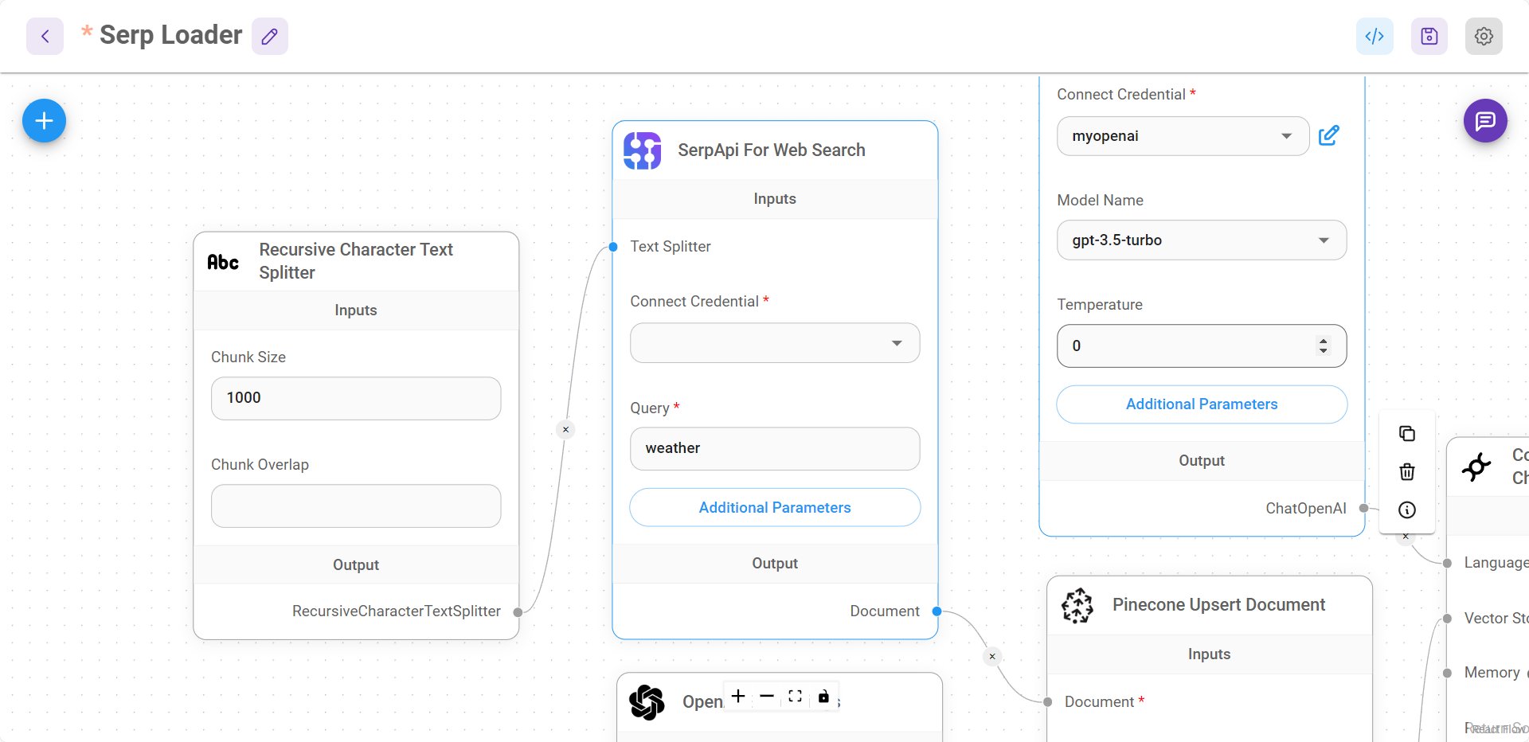1529x742 pixels.
Task: Open myopenai credential dropdown
Action: pos(1183,136)
